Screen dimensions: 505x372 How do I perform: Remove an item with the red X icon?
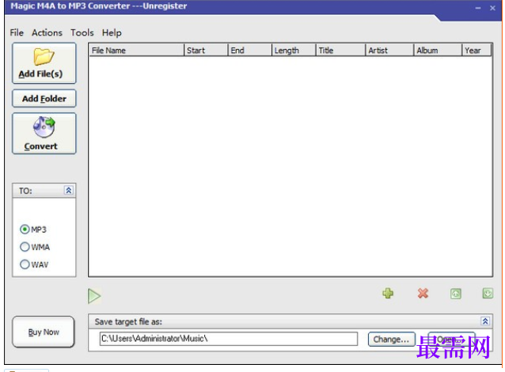click(x=423, y=293)
